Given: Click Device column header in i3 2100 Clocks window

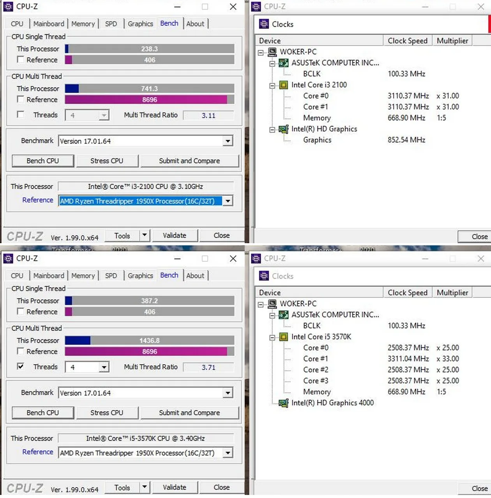Looking at the screenshot, I should [x=319, y=40].
